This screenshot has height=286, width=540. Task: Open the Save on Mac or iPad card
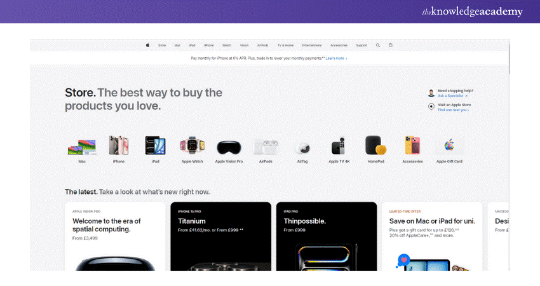[431, 236]
